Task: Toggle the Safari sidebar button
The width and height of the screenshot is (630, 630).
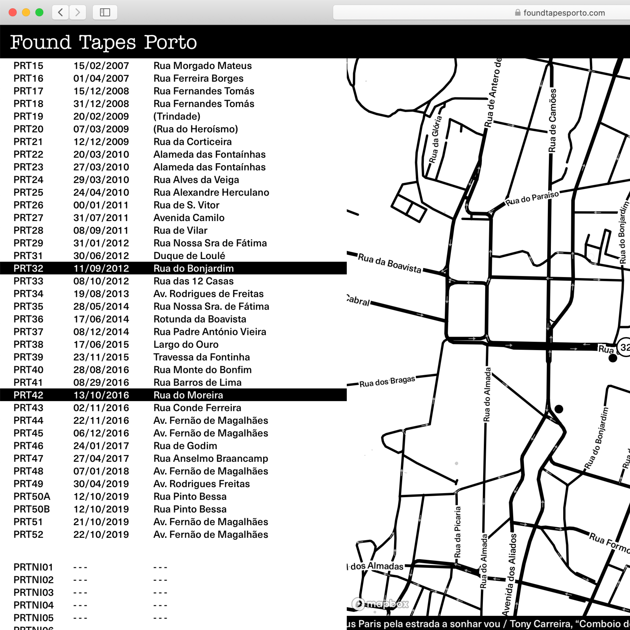Action: click(x=105, y=12)
